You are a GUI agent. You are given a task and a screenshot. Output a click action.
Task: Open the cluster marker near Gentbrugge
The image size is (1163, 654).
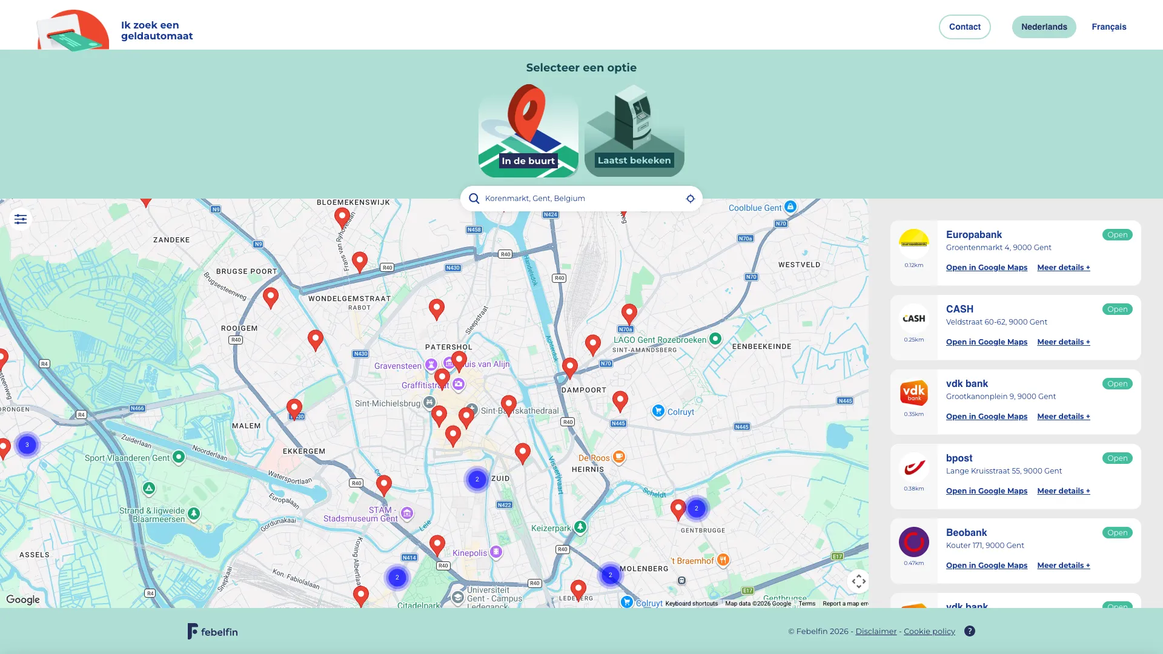[697, 509]
